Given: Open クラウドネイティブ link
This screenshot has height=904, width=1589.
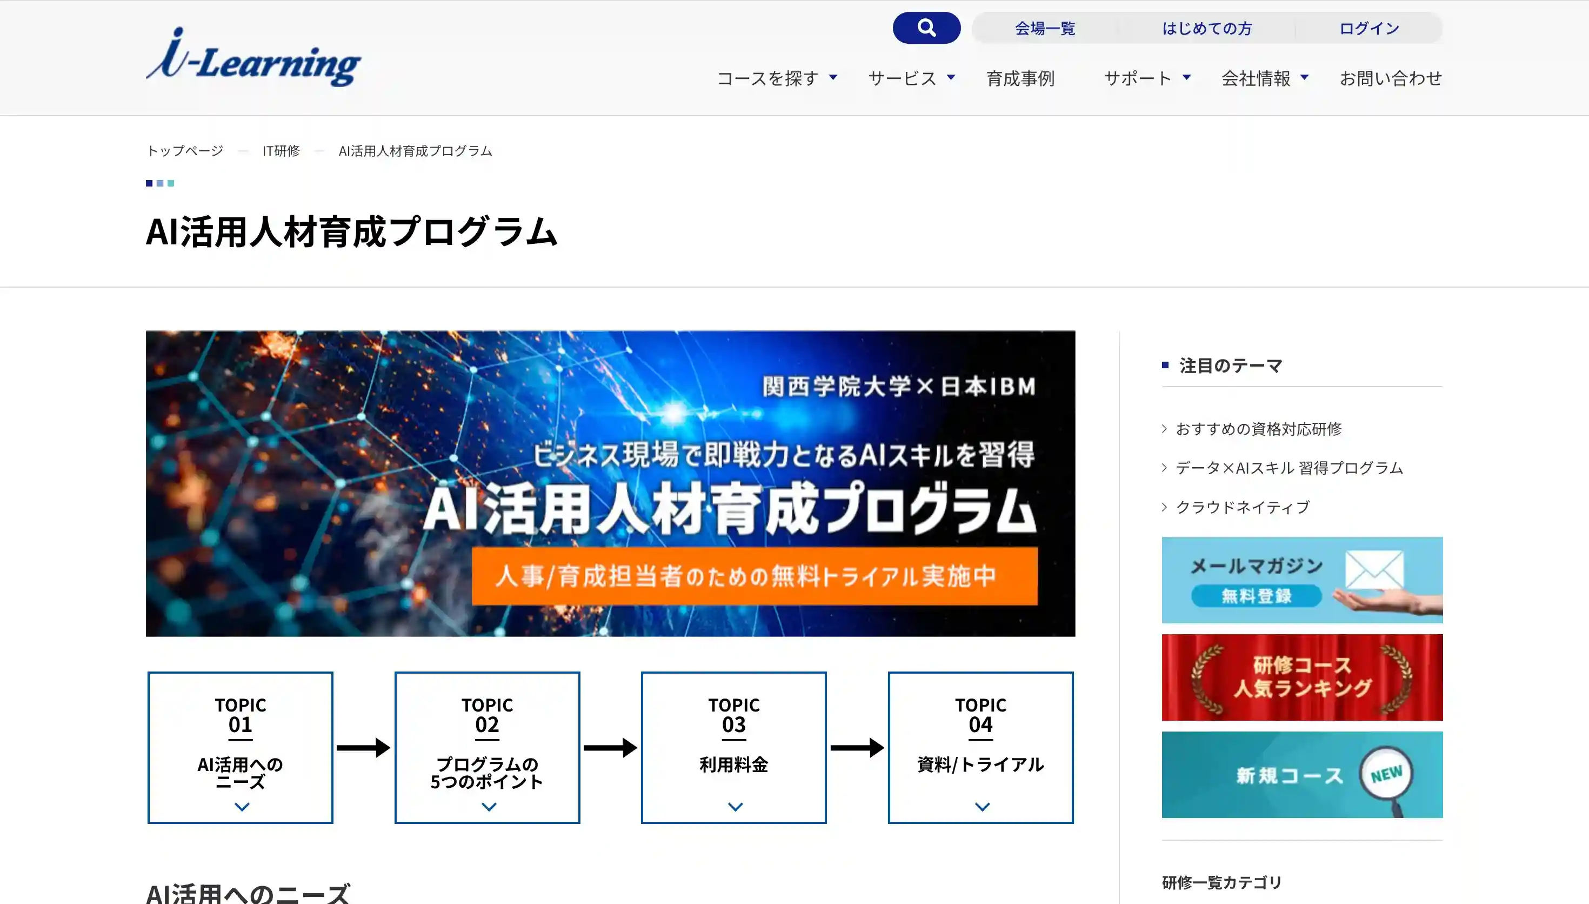Looking at the screenshot, I should [1243, 507].
